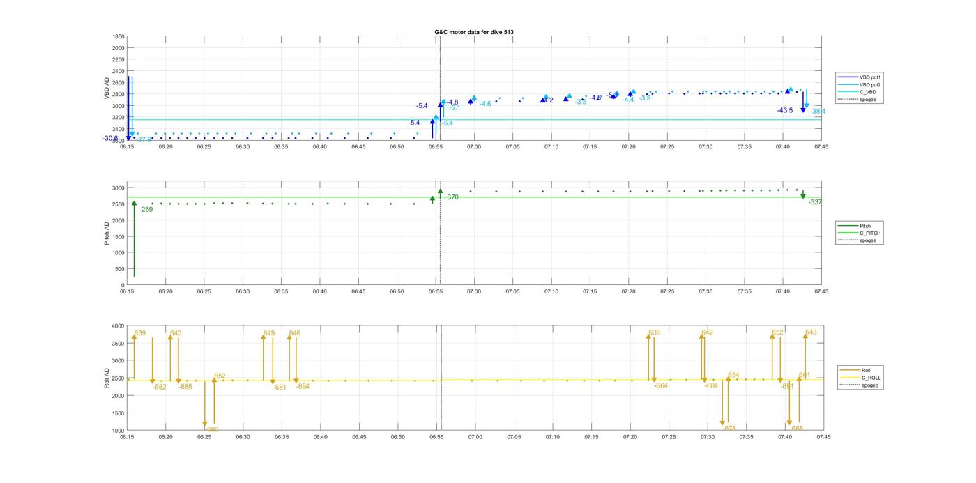Click the '-694' roll move label
The width and height of the screenshot is (976, 483).
(x=303, y=386)
